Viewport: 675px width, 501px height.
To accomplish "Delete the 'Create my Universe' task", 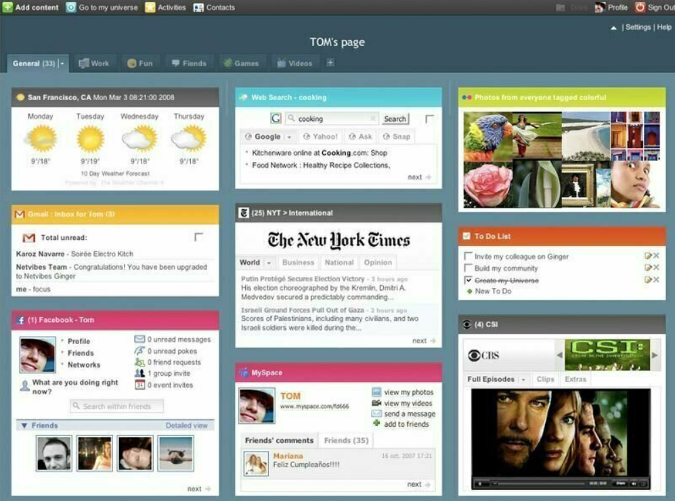I will [656, 279].
